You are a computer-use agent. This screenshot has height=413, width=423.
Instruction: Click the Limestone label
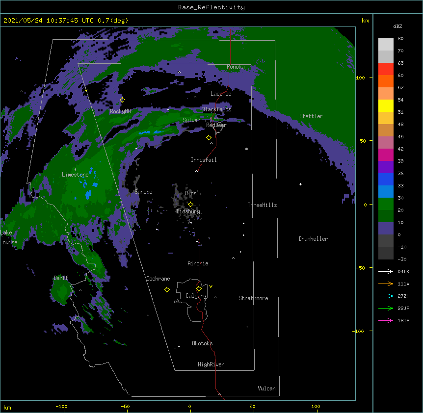75,175
